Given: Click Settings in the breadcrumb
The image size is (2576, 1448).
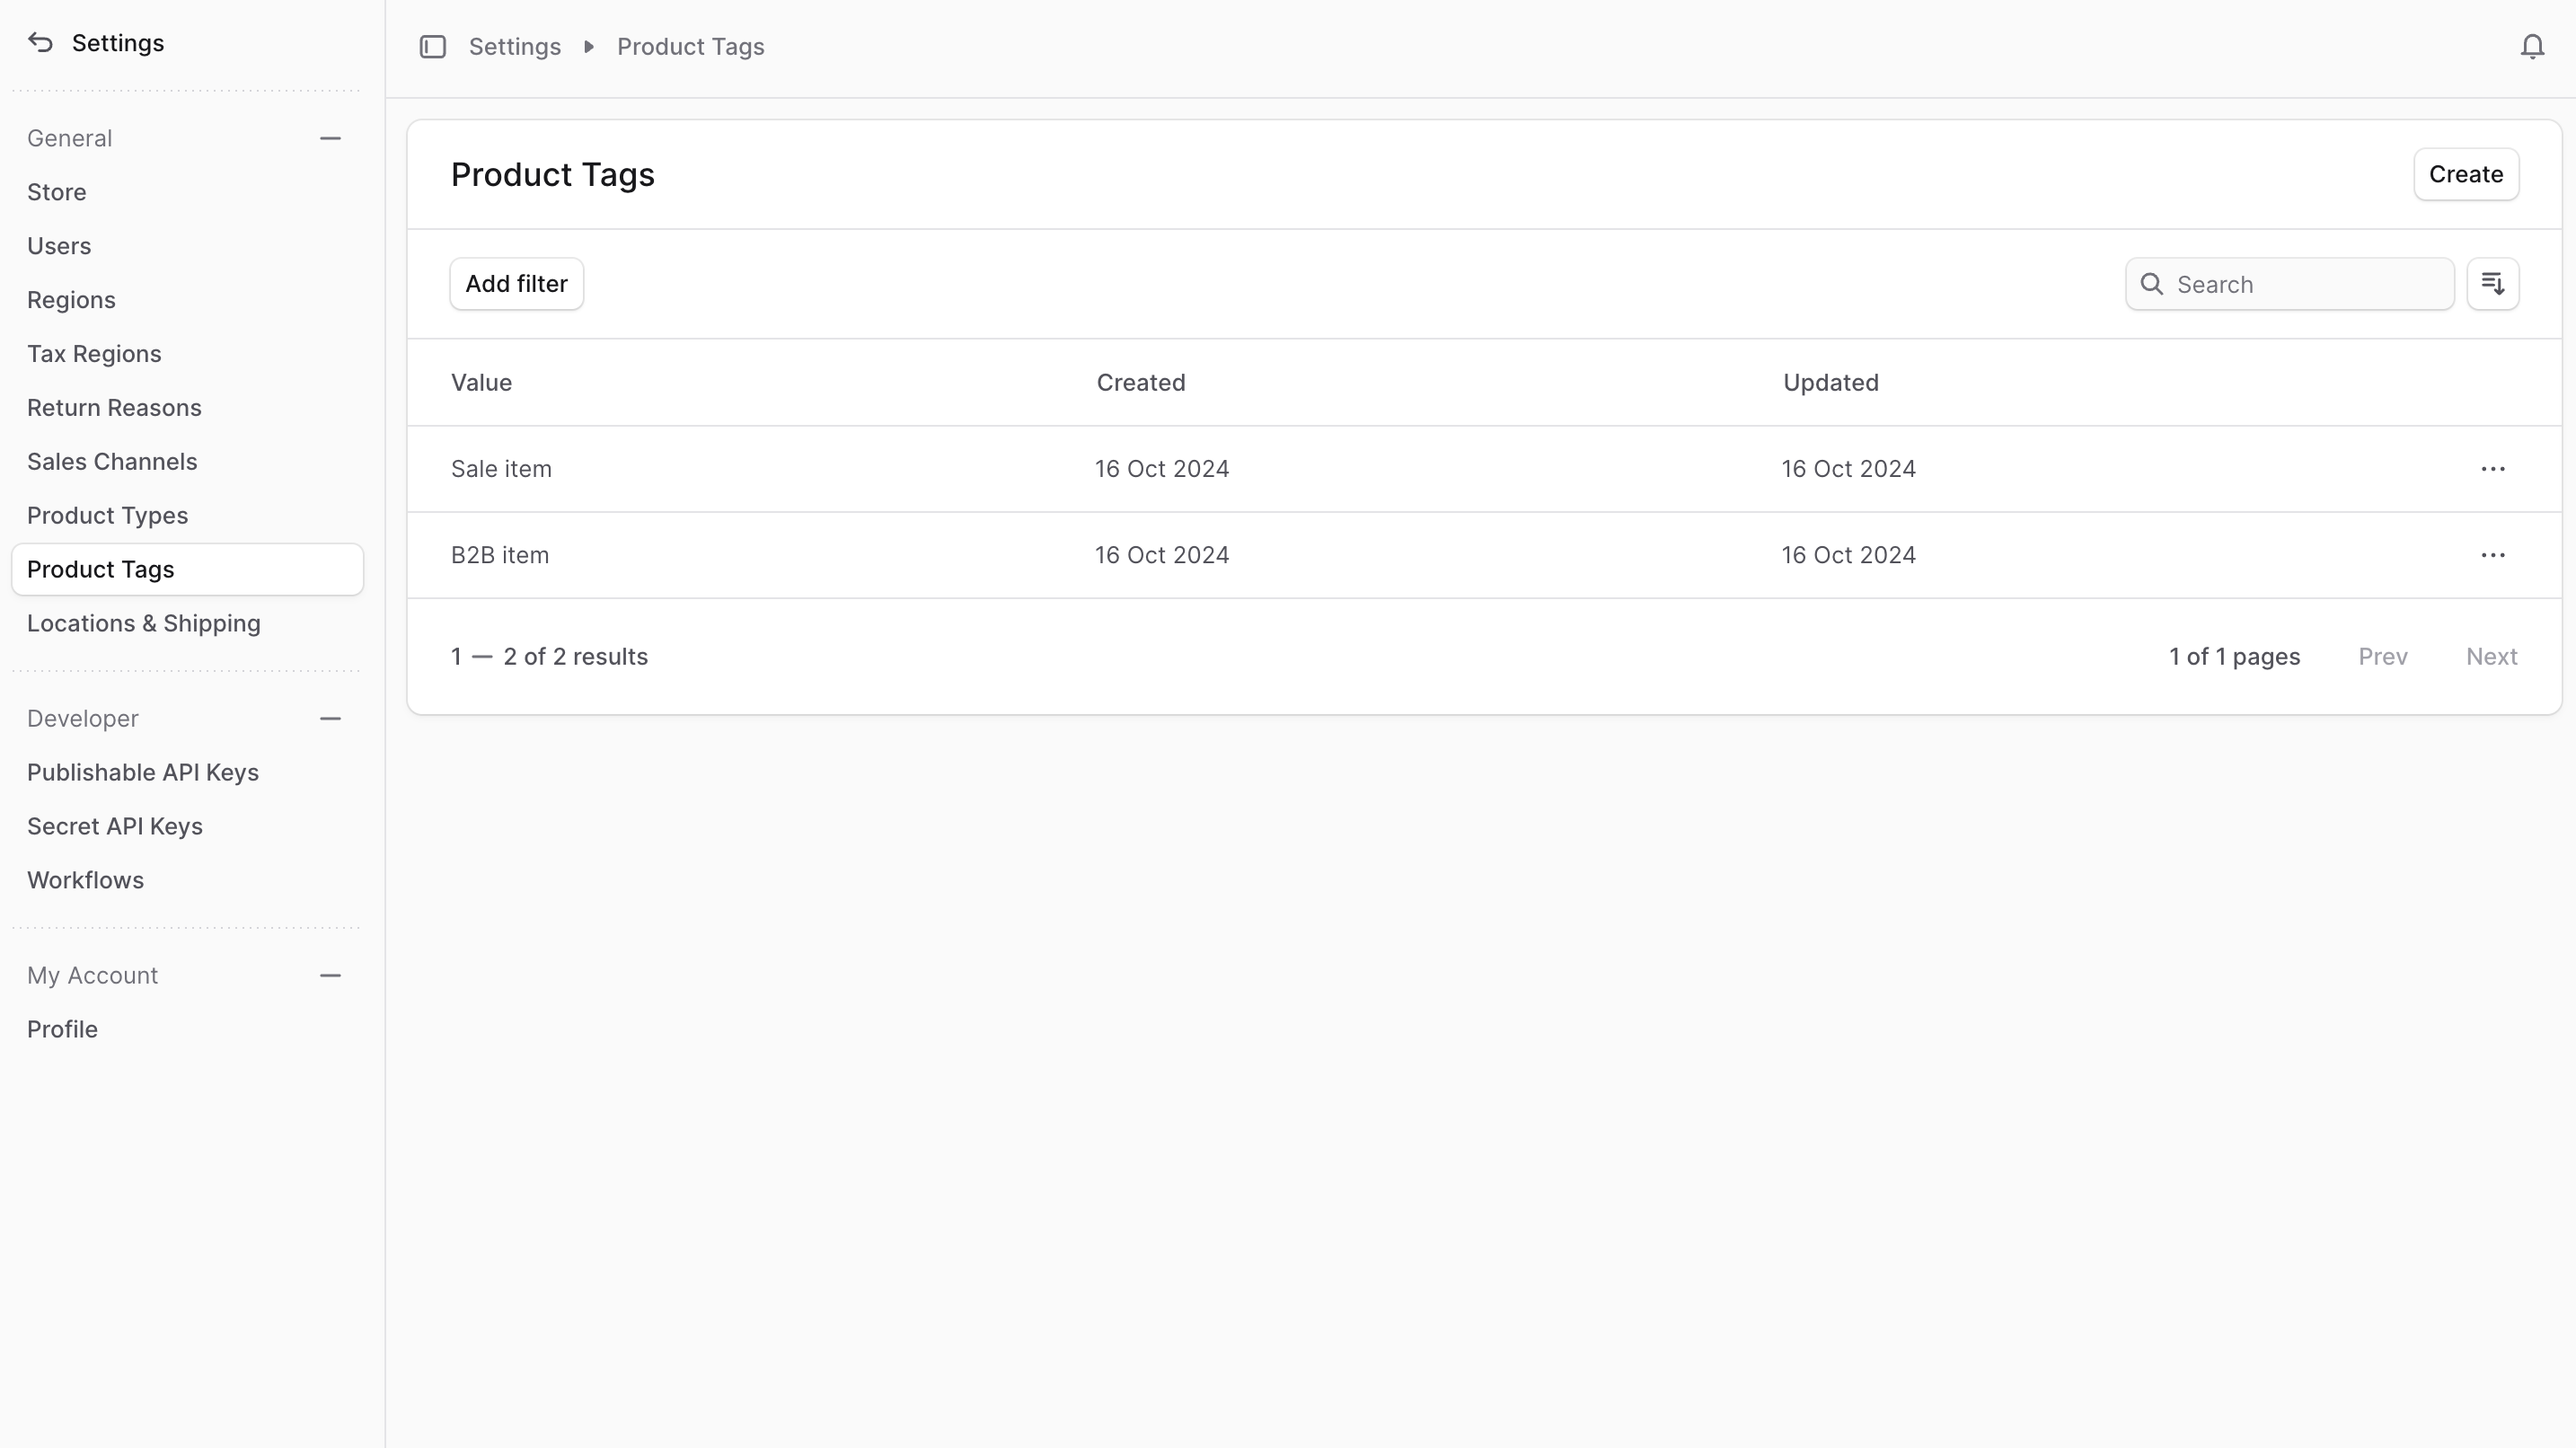Looking at the screenshot, I should click(x=514, y=47).
